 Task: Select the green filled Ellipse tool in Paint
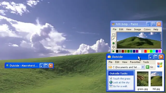coord(114,43)
